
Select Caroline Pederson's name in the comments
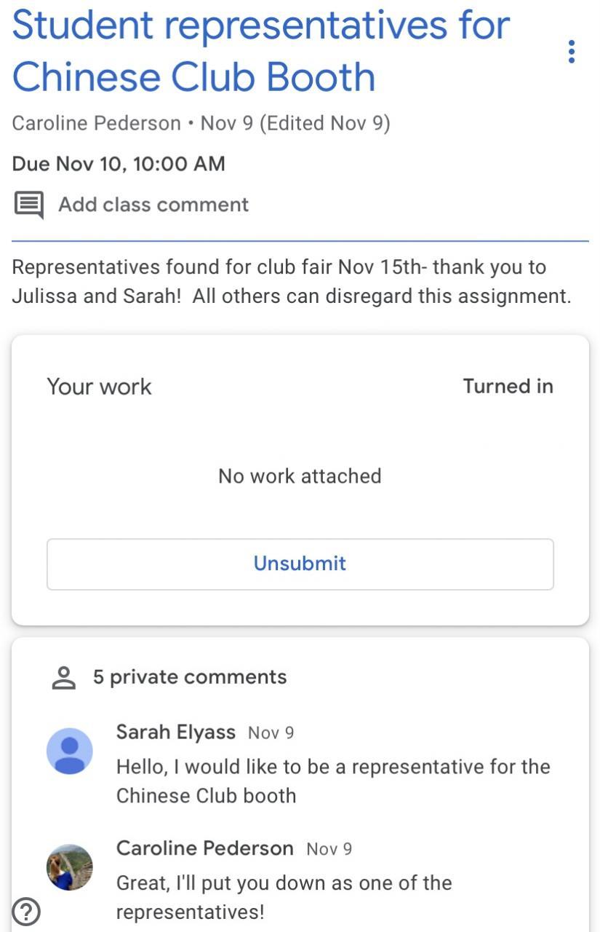(x=204, y=848)
